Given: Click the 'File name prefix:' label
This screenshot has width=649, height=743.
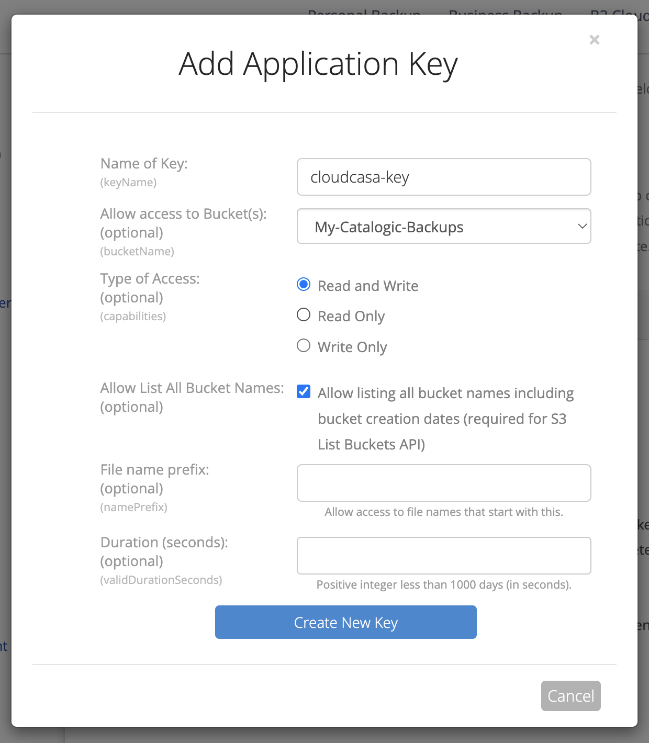Looking at the screenshot, I should tap(155, 469).
